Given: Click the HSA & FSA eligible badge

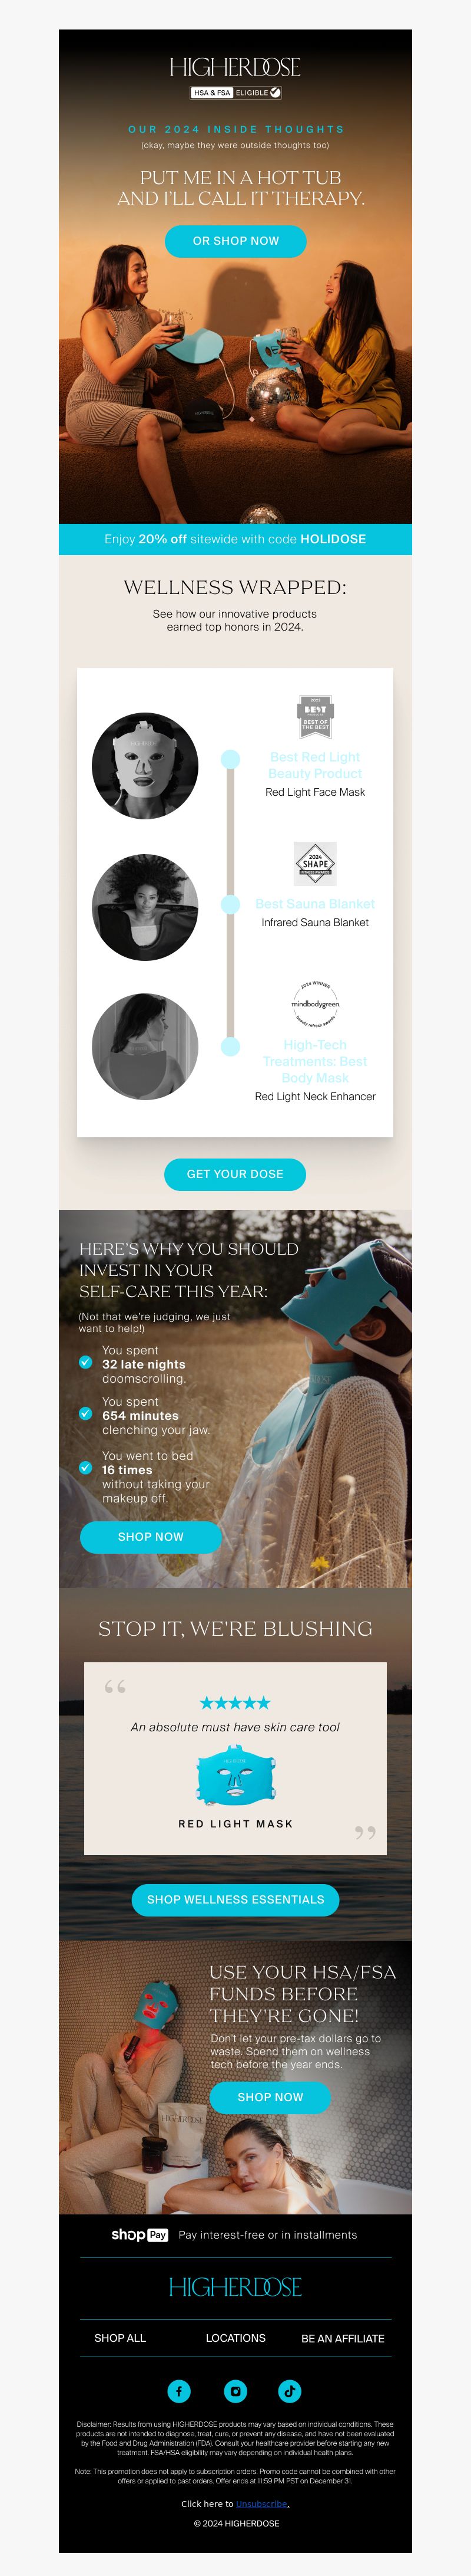Looking at the screenshot, I should (x=235, y=93).
